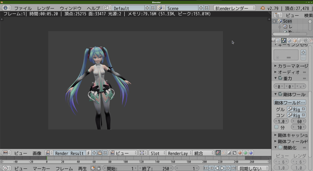This screenshot has width=313, height=171.
Task: Open the 統合 pass dropdown
Action: click(x=203, y=153)
